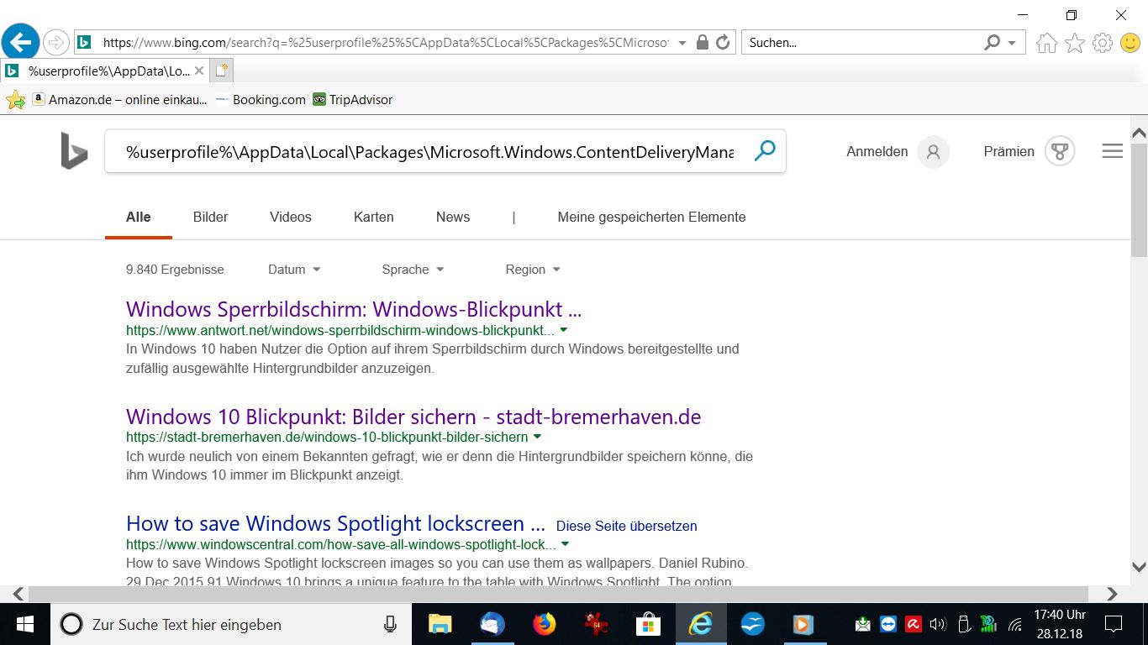The image size is (1148, 645).
Task: Click the grey forward navigation arrow
Action: point(55,42)
